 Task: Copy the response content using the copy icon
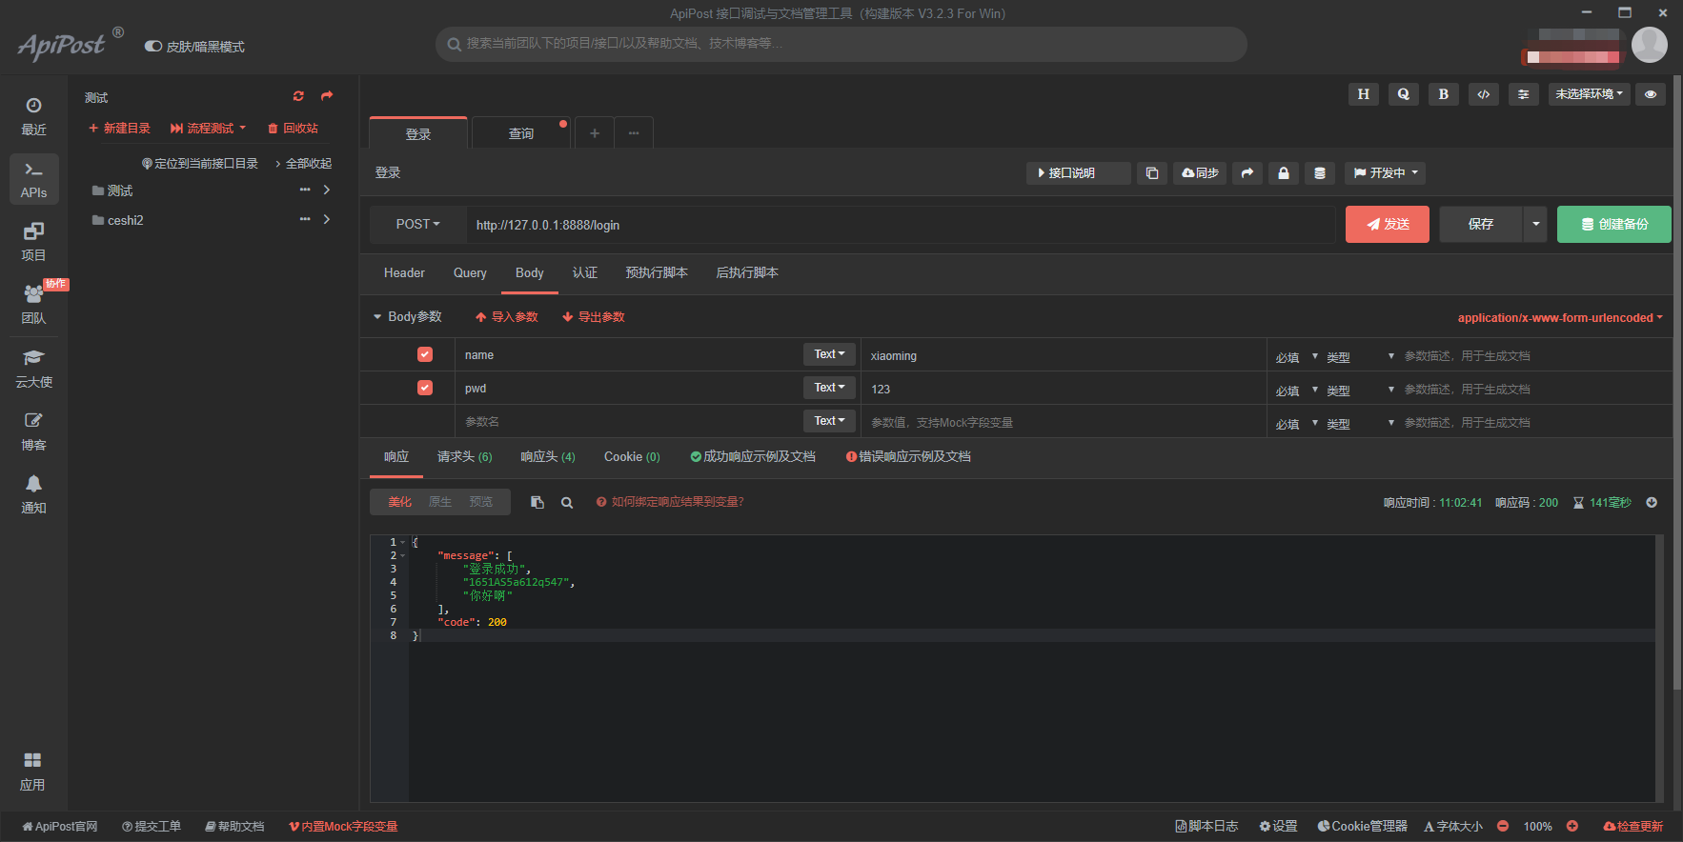[x=537, y=503]
